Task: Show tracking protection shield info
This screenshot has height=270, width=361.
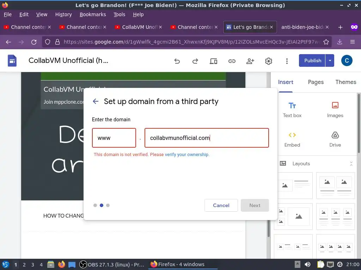Action: click(x=48, y=42)
